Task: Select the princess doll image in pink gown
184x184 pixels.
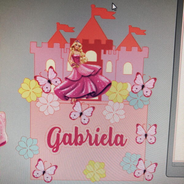Action: point(82,72)
